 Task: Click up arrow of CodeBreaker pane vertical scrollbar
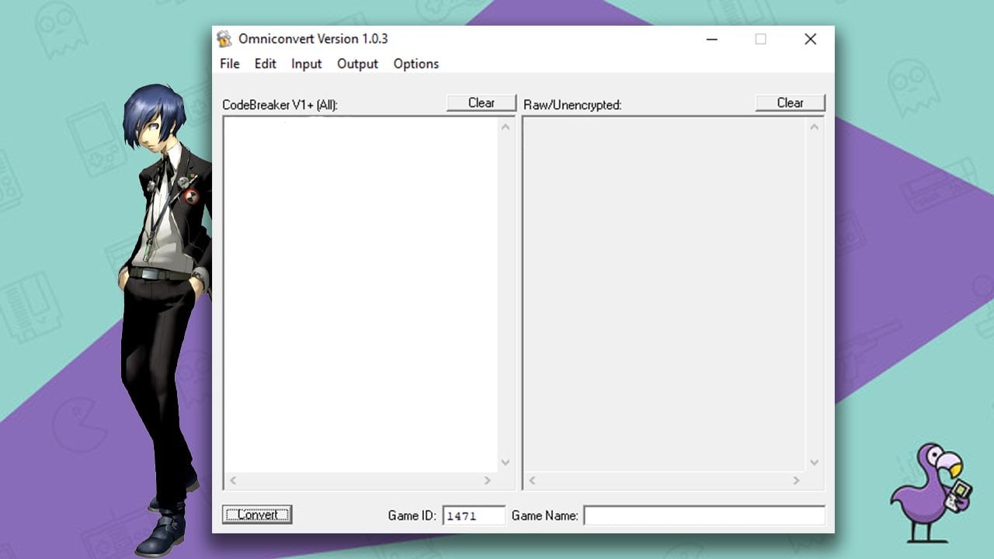(506, 127)
